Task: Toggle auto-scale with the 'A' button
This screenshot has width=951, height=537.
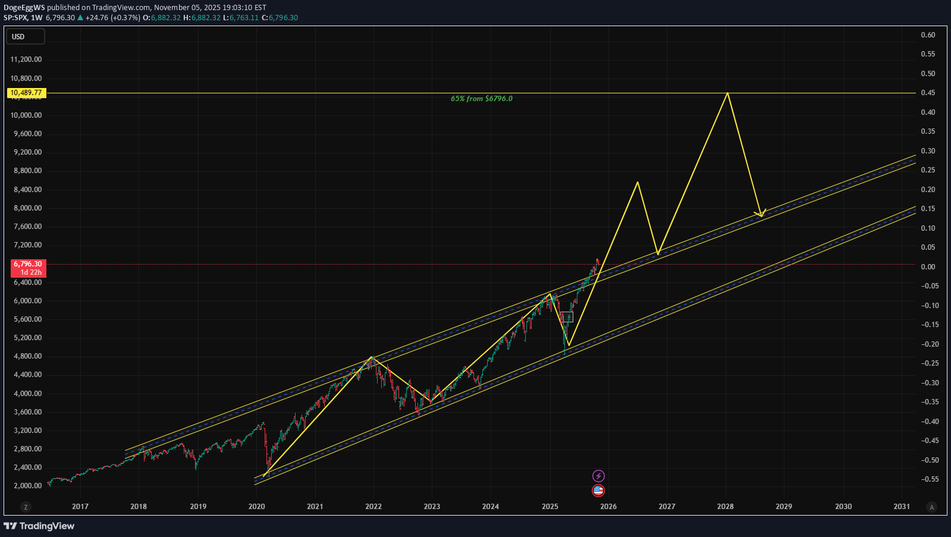Action: (931, 507)
